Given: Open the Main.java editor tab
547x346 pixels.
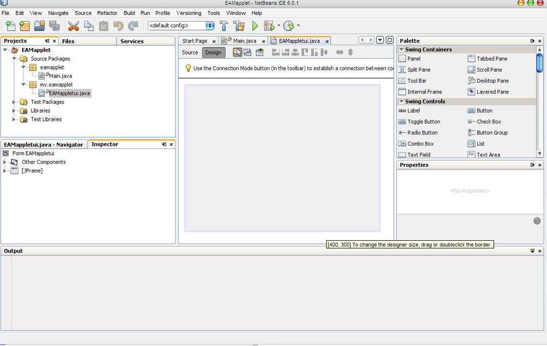Looking at the screenshot, I should click(244, 41).
